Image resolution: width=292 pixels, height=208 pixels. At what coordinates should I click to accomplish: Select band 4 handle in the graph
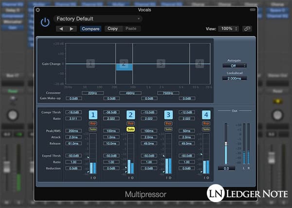point(200,64)
